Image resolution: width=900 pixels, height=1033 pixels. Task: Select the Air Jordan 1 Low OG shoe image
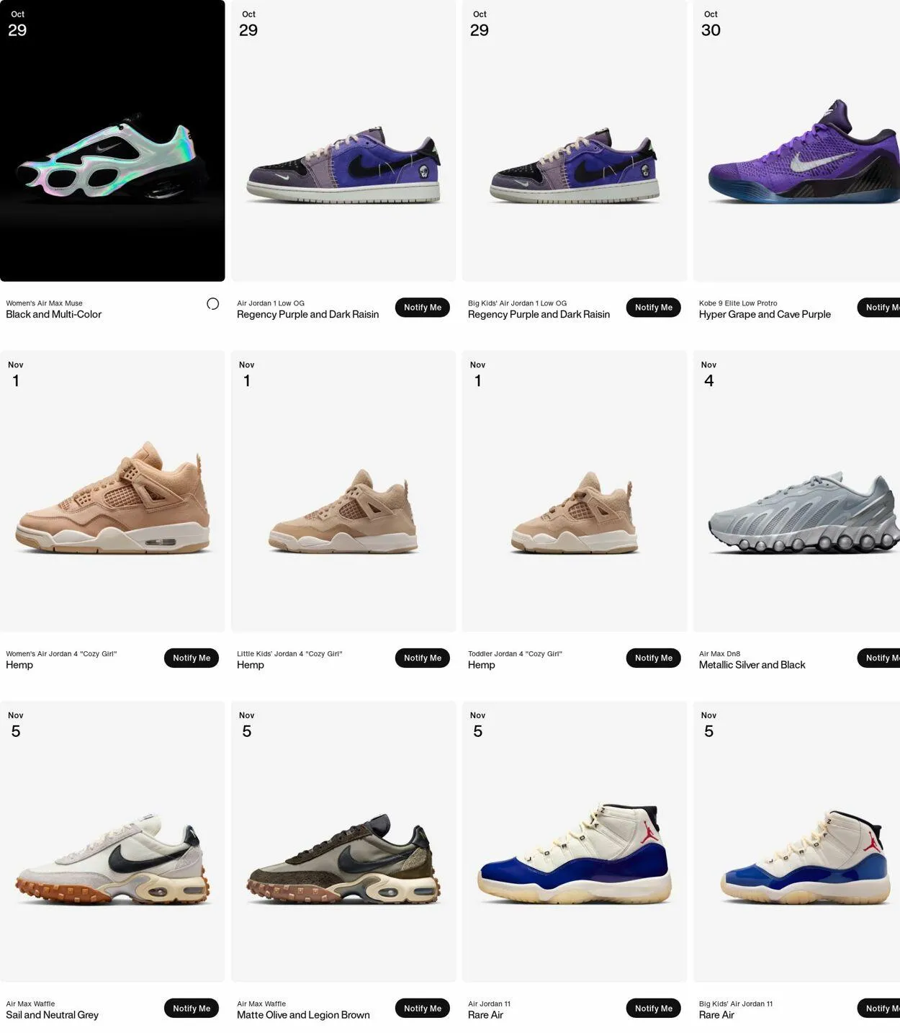click(x=343, y=140)
